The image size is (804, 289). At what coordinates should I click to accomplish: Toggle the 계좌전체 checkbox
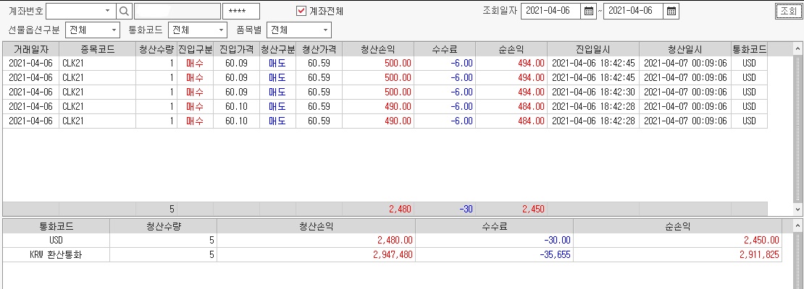coord(302,11)
